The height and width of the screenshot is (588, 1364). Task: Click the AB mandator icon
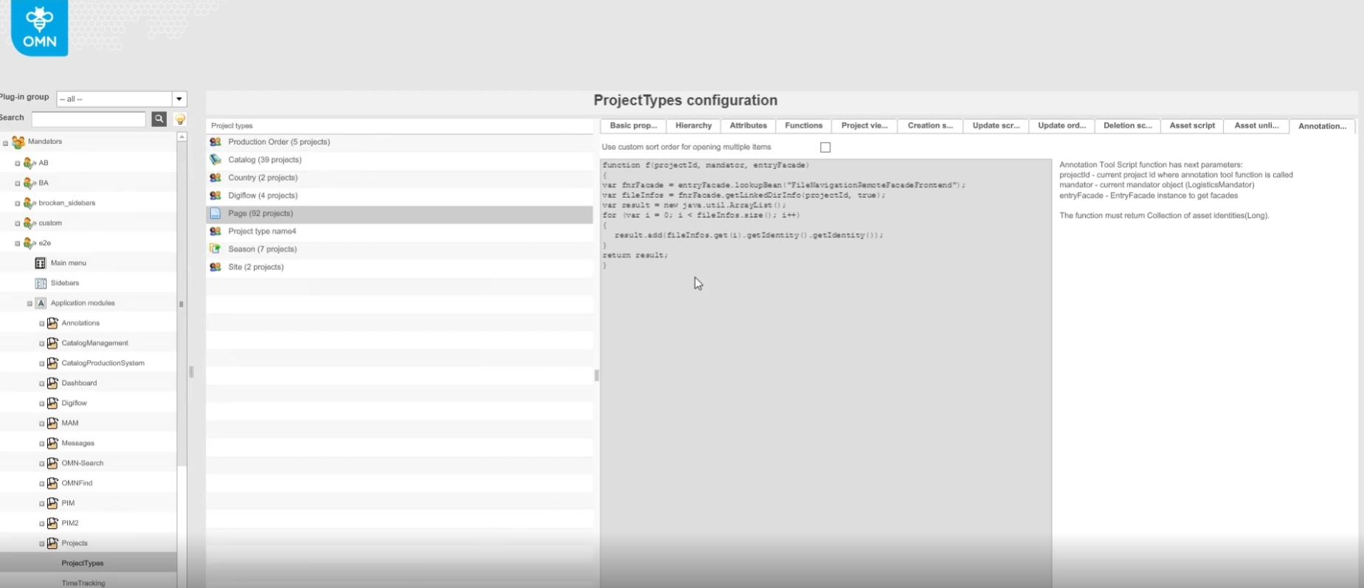pyautogui.click(x=30, y=163)
